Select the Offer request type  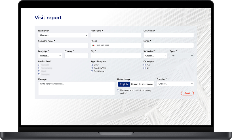tap(92, 65)
